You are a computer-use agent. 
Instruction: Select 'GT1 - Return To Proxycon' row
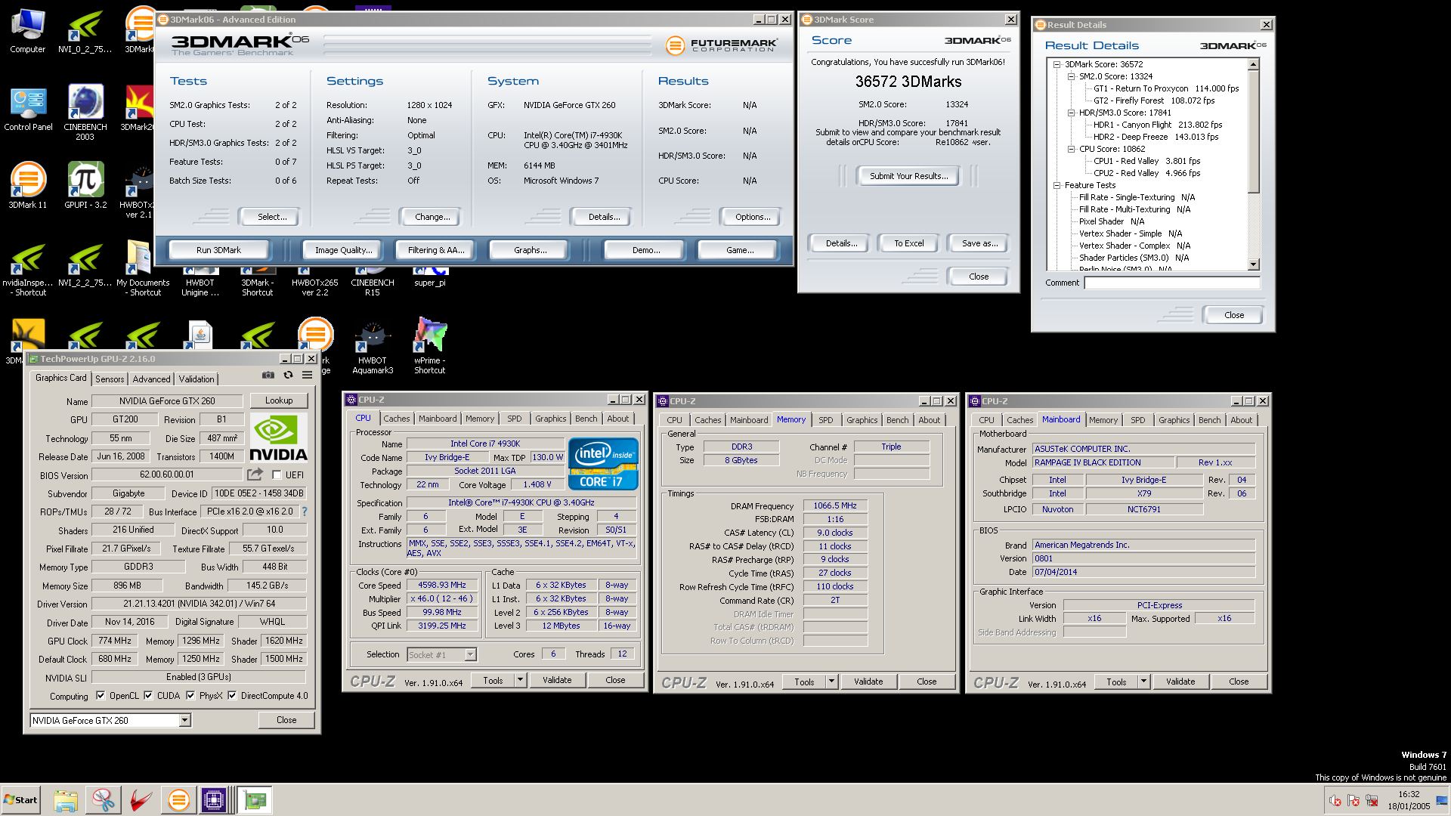click(x=1166, y=88)
